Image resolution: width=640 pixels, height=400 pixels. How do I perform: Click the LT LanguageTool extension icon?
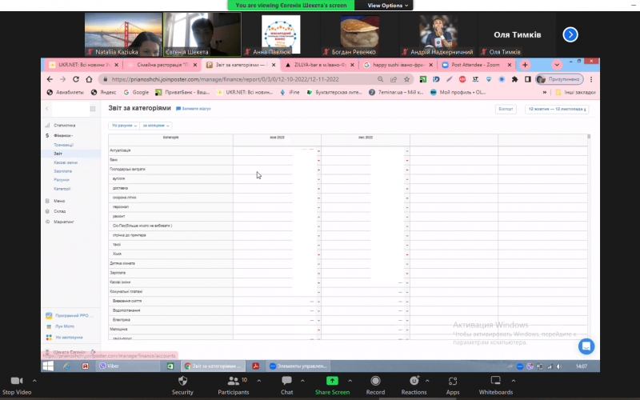[475, 79]
